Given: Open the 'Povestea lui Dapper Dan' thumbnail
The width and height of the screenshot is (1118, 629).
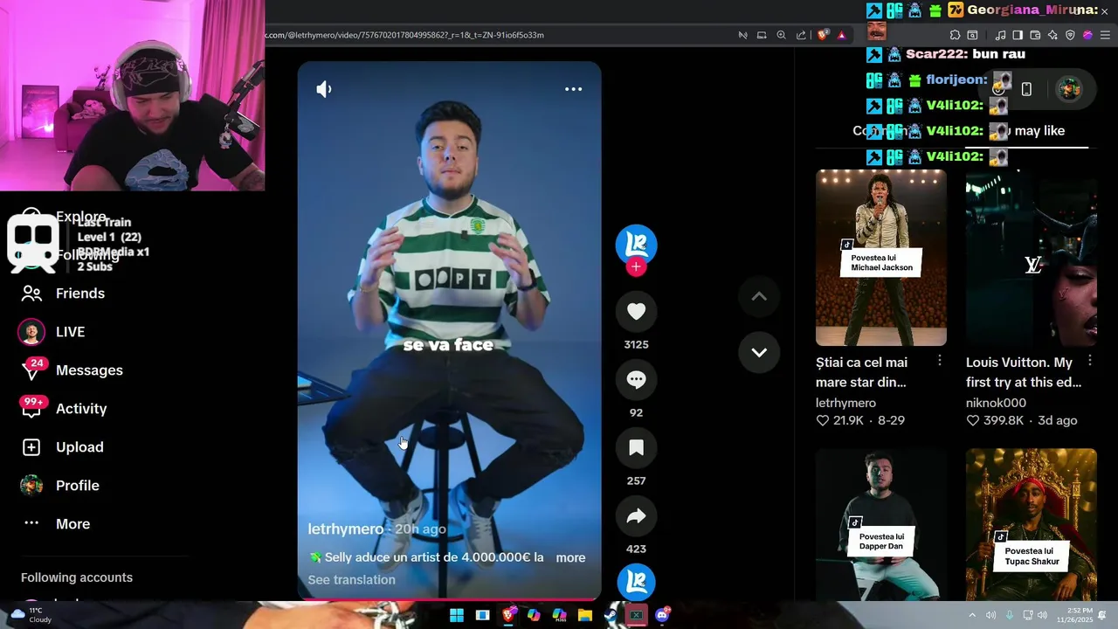Looking at the screenshot, I should pos(880,524).
